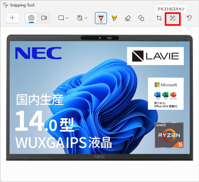Click the Undo arrow icon
Screen dimensions: 199x182
click(x=189, y=18)
